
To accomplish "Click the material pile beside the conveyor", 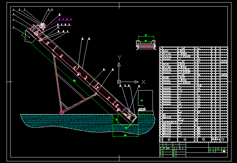I will [x=142, y=109].
